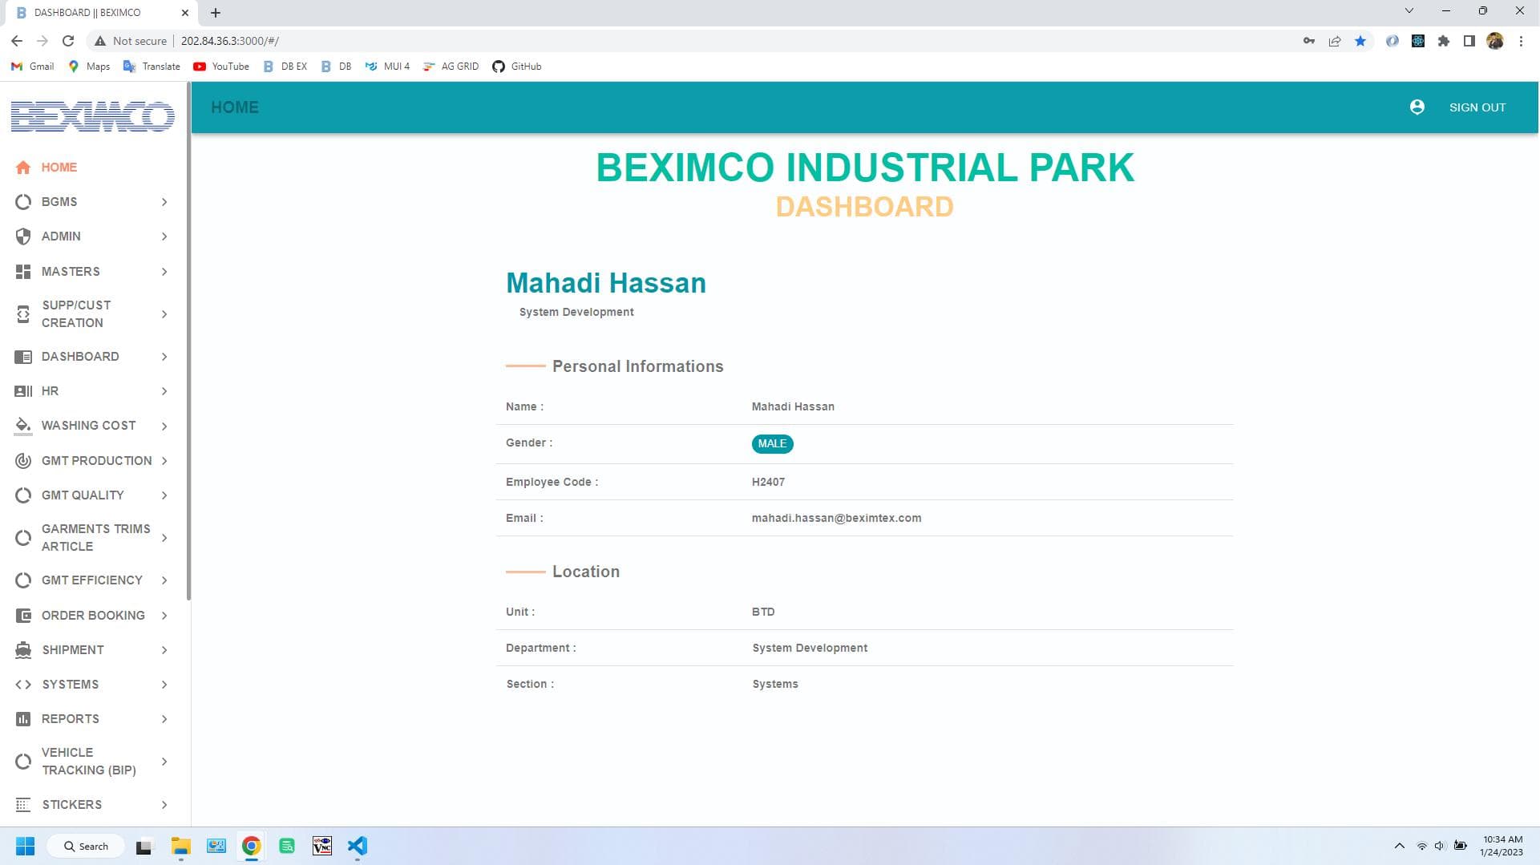Click the ADMIN shield icon

click(x=23, y=236)
